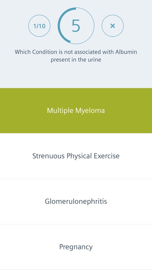
Task: Tap the Strenuous Physical Exercise row
Action: pyautogui.click(x=76, y=156)
